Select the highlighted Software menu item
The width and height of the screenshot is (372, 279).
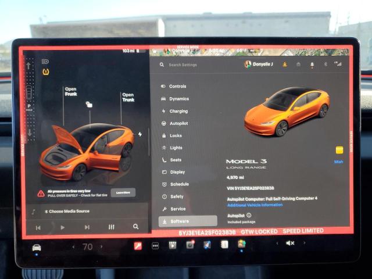click(188, 221)
